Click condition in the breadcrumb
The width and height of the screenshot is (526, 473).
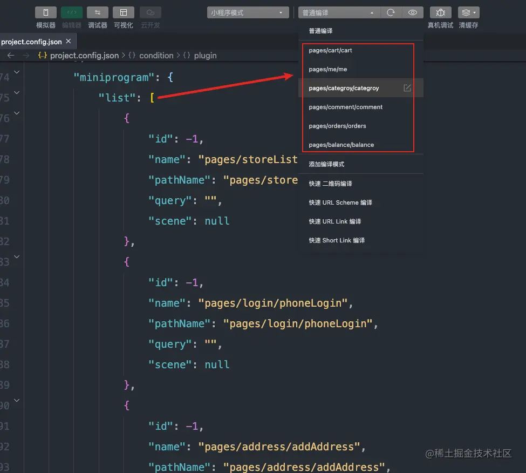tap(156, 56)
